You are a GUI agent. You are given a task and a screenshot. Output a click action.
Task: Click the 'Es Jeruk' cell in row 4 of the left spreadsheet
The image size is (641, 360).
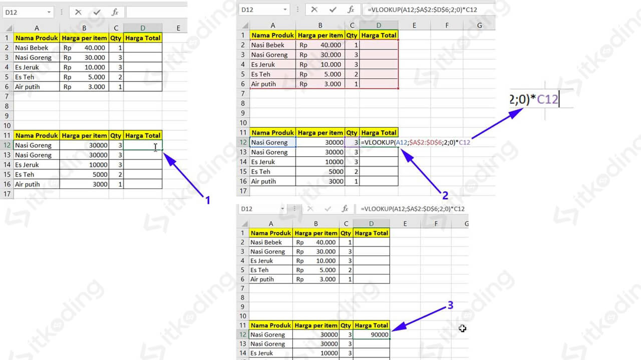tap(37, 67)
